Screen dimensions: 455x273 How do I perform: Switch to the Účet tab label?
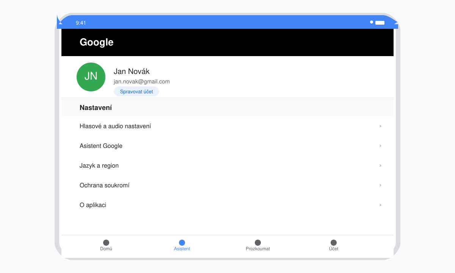(x=334, y=249)
